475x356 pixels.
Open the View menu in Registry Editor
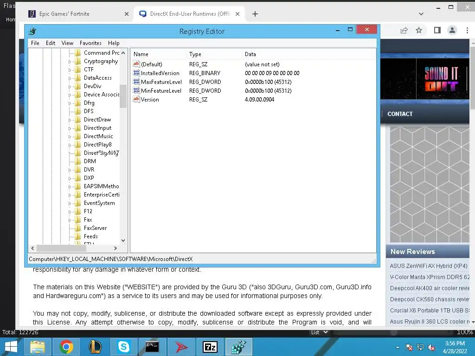pyautogui.click(x=67, y=43)
